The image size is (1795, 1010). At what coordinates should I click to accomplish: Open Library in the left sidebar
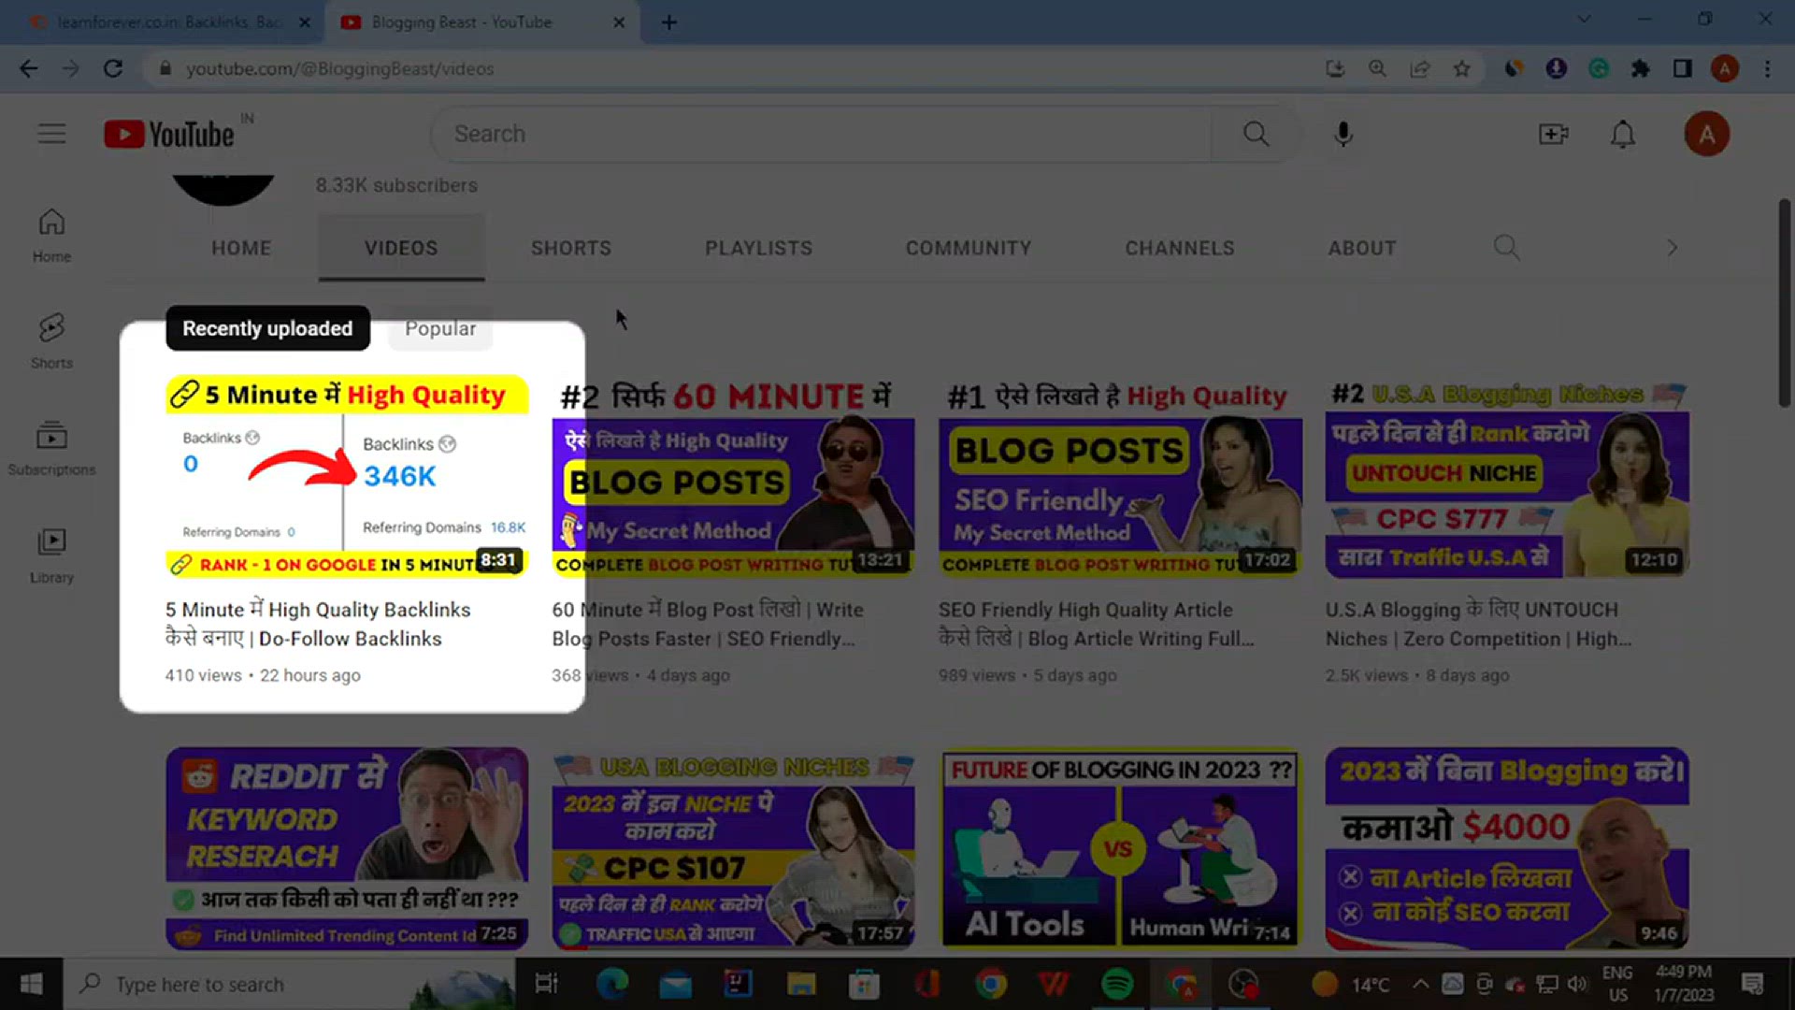tap(51, 556)
